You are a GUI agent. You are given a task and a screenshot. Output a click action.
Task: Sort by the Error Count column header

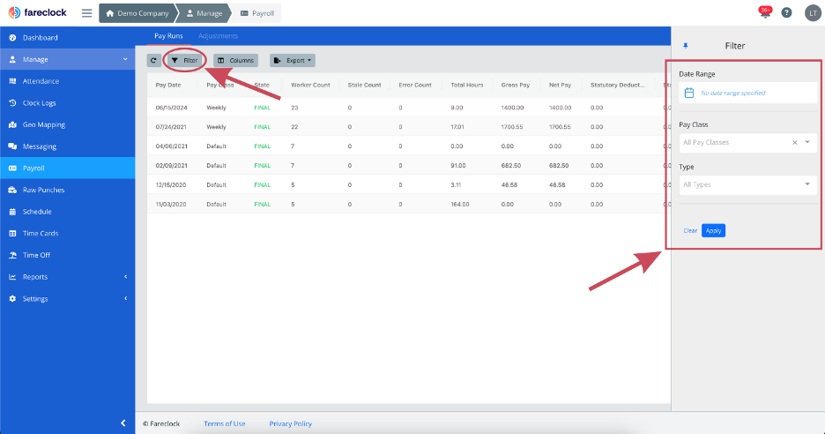(x=415, y=85)
